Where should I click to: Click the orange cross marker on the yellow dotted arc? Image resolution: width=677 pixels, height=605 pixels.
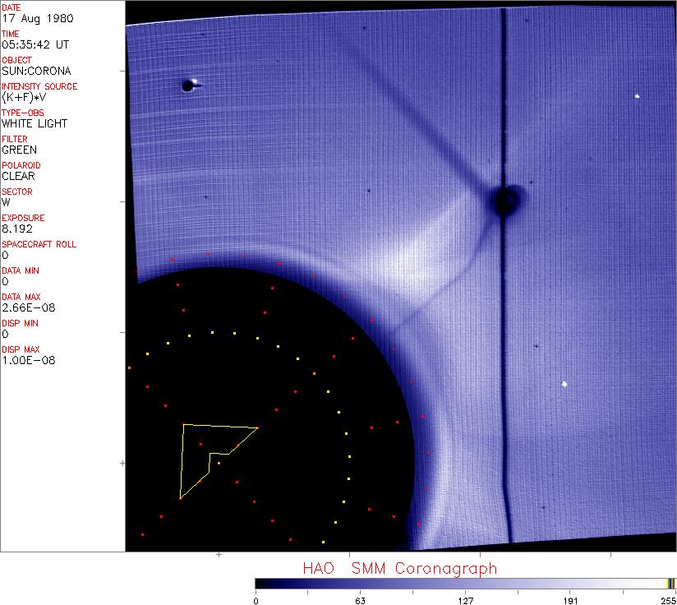(x=314, y=374)
